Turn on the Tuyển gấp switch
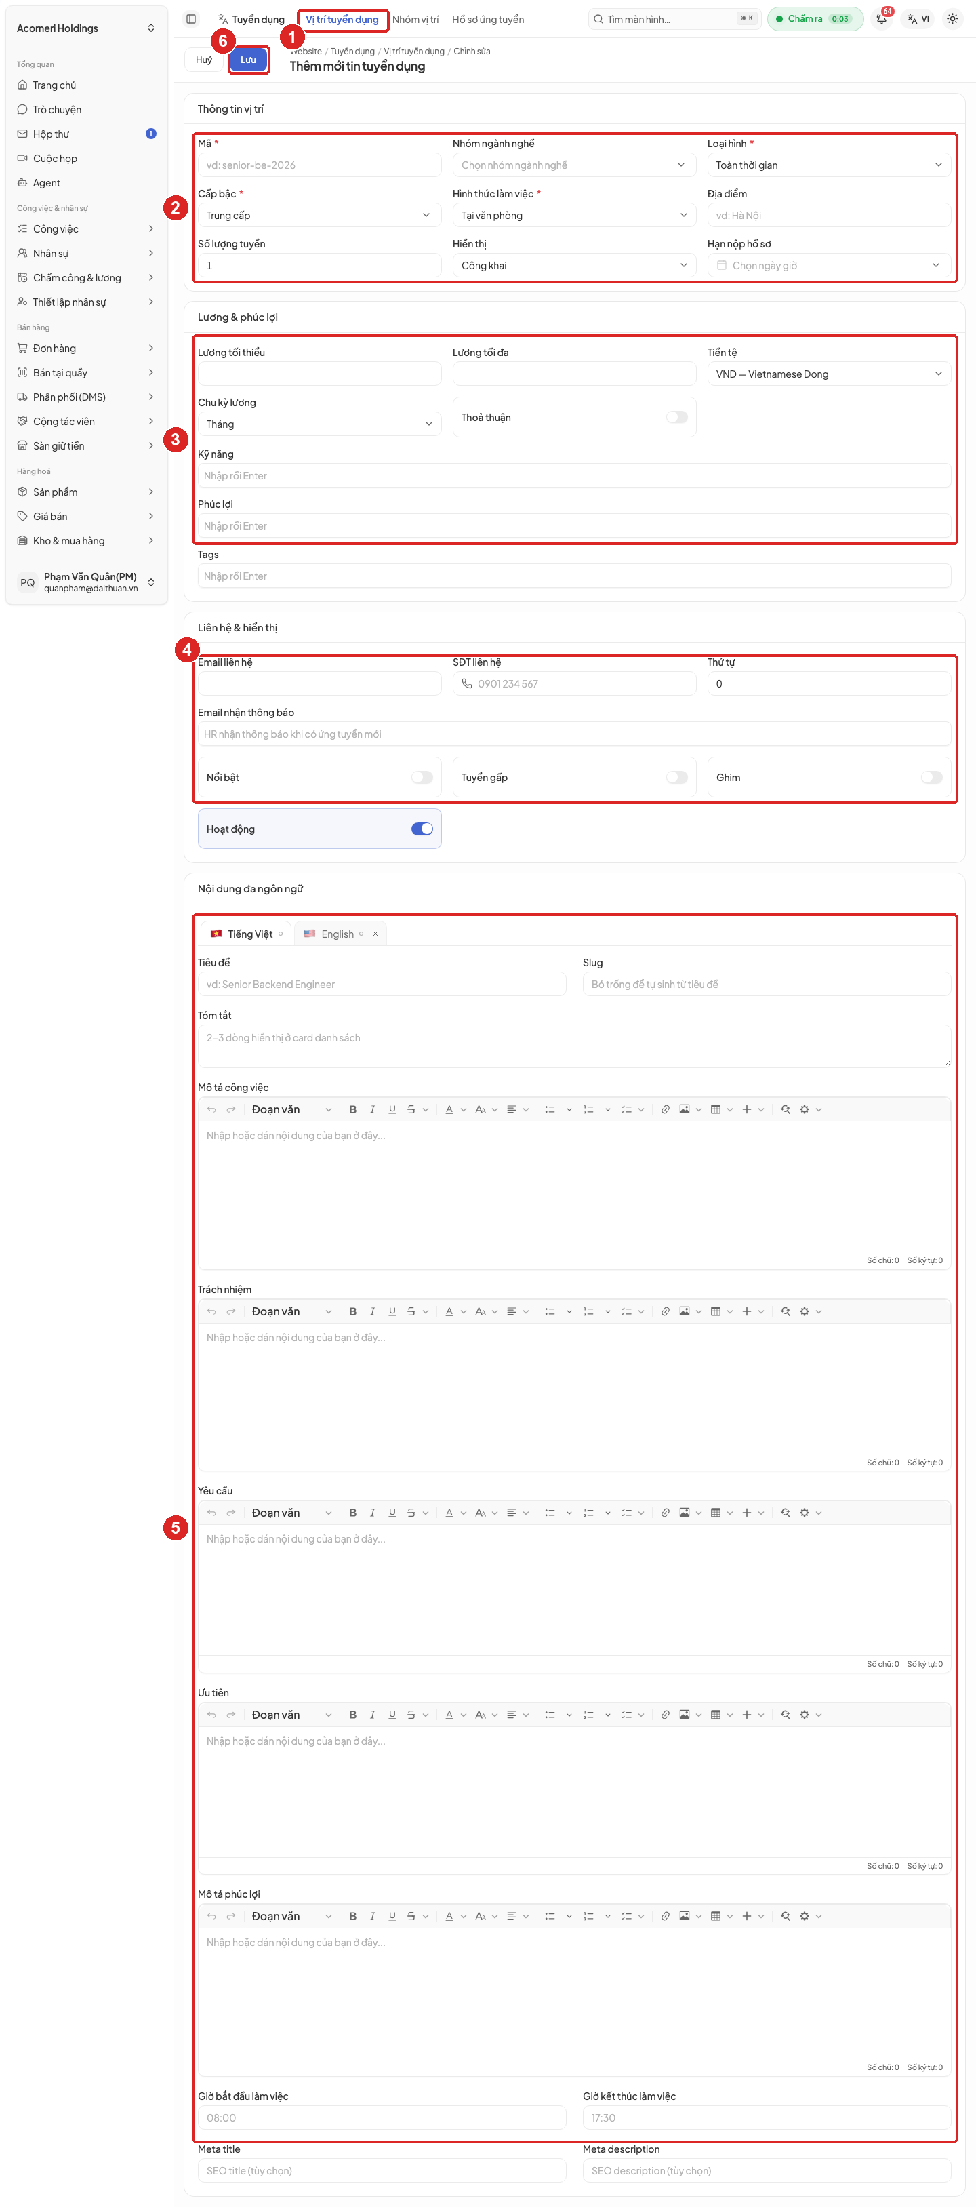This screenshot has width=976, height=2207. pyautogui.click(x=677, y=778)
